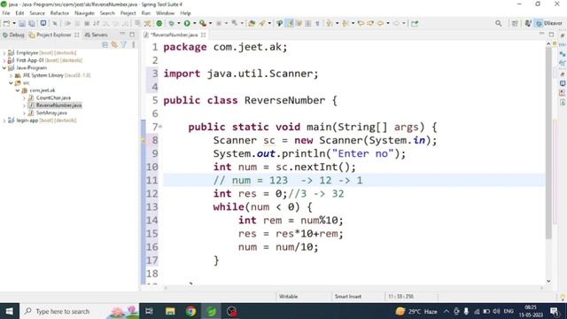Click the Run Last Tool (external tools) icon
Screen dimensions: 567x319
tap(203, 24)
